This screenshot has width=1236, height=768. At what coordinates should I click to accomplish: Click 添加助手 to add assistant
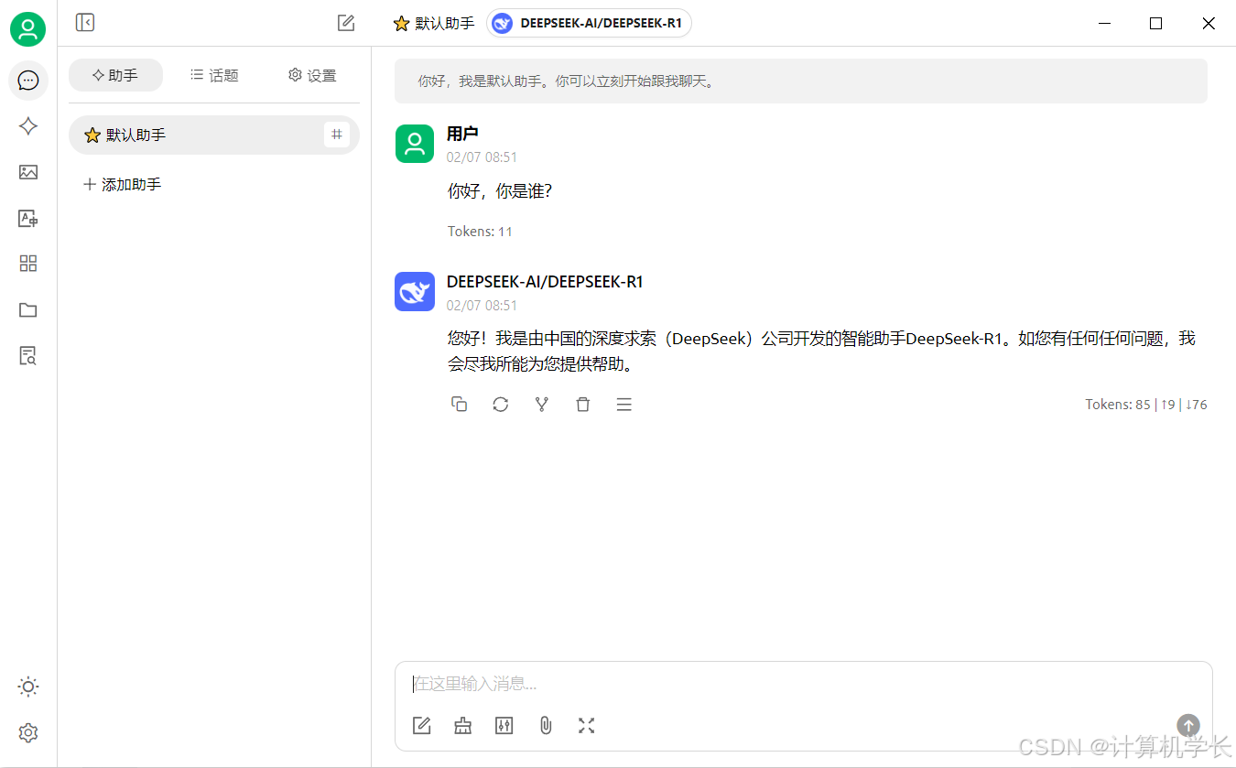point(123,184)
